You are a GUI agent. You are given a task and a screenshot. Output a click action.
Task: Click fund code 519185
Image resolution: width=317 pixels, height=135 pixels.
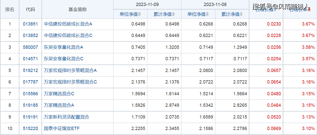pos(30,105)
